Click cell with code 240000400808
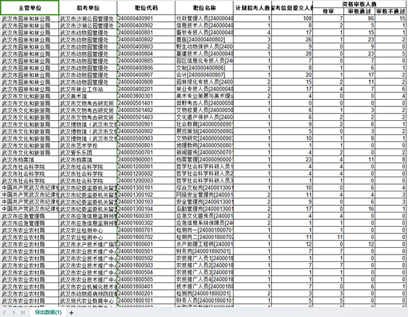 (146, 82)
